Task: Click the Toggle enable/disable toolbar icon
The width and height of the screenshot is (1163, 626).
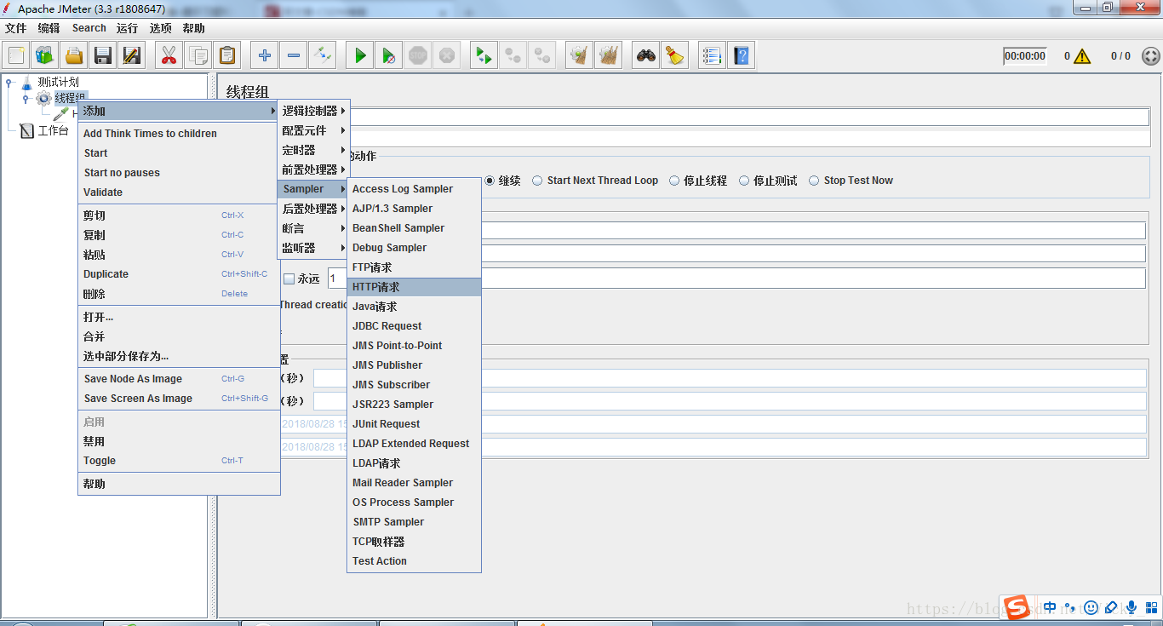Action: tap(323, 56)
